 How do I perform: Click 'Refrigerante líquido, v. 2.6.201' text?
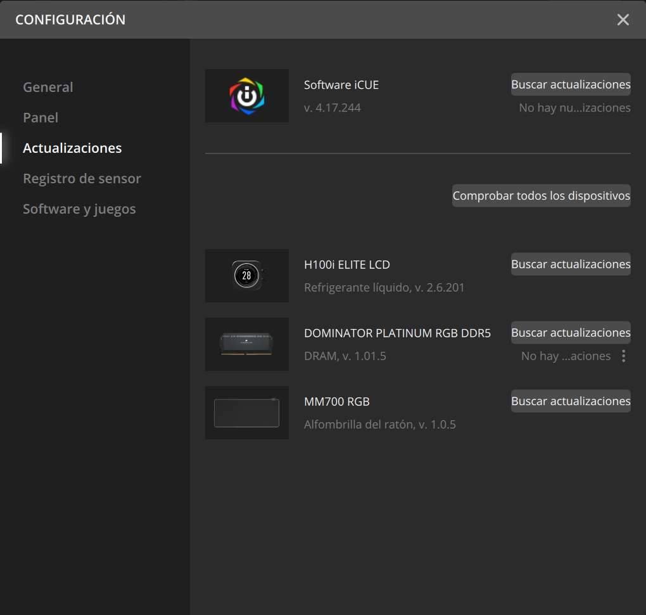[384, 288]
